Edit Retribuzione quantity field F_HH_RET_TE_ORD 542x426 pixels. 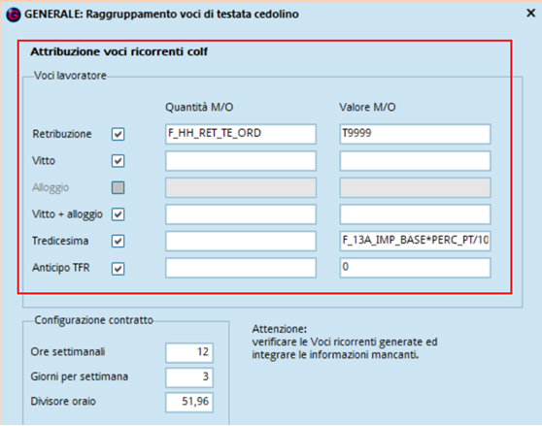tap(241, 134)
